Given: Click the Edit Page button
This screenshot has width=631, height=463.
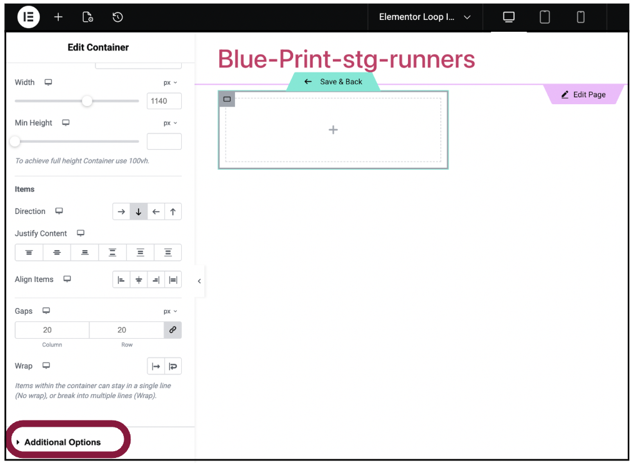Looking at the screenshot, I should (x=584, y=94).
